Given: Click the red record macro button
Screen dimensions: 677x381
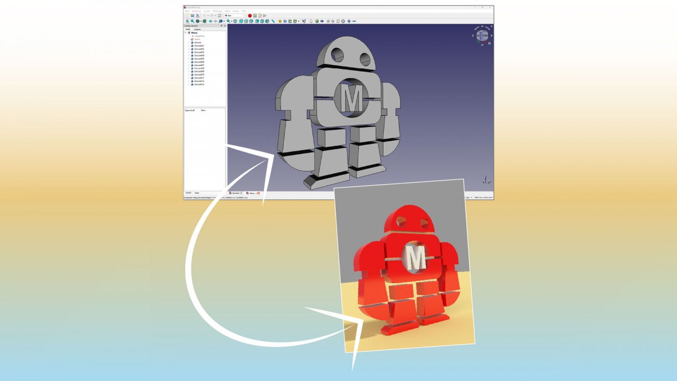Looking at the screenshot, I should pos(250,15).
